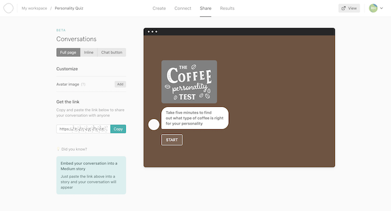Viewport: 391px width, 211px height.
Task: Expand the account menu chevron
Action: (x=382, y=8)
